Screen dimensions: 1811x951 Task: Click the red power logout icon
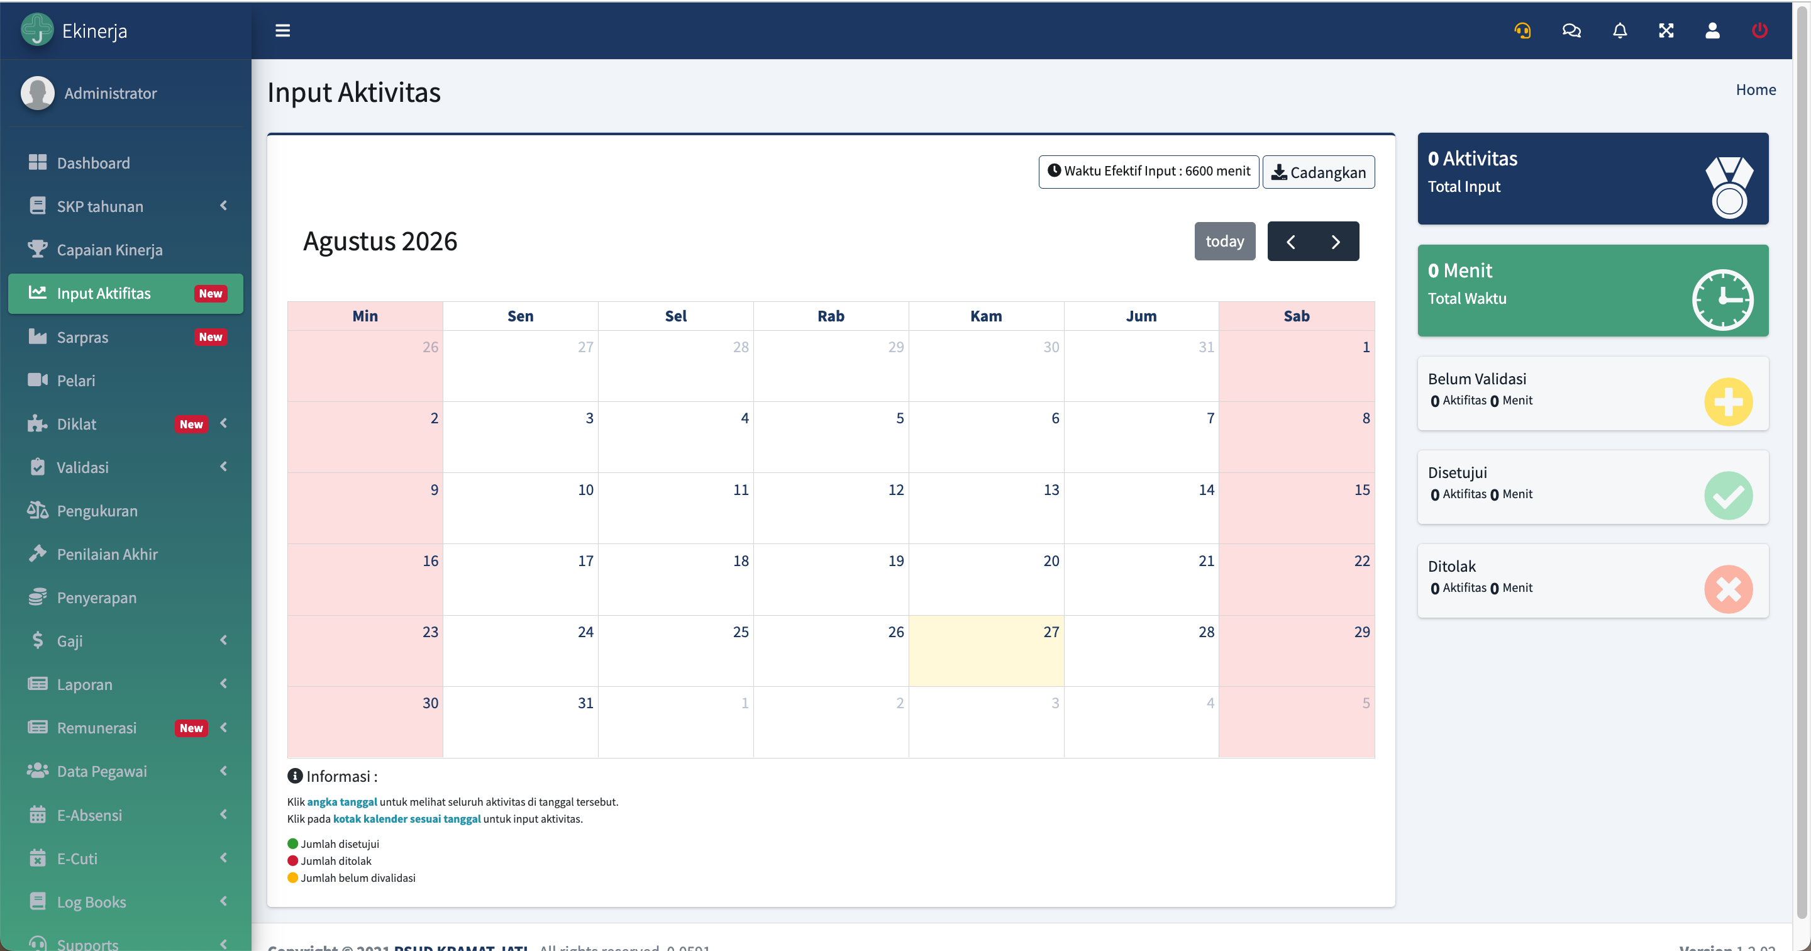(1759, 30)
